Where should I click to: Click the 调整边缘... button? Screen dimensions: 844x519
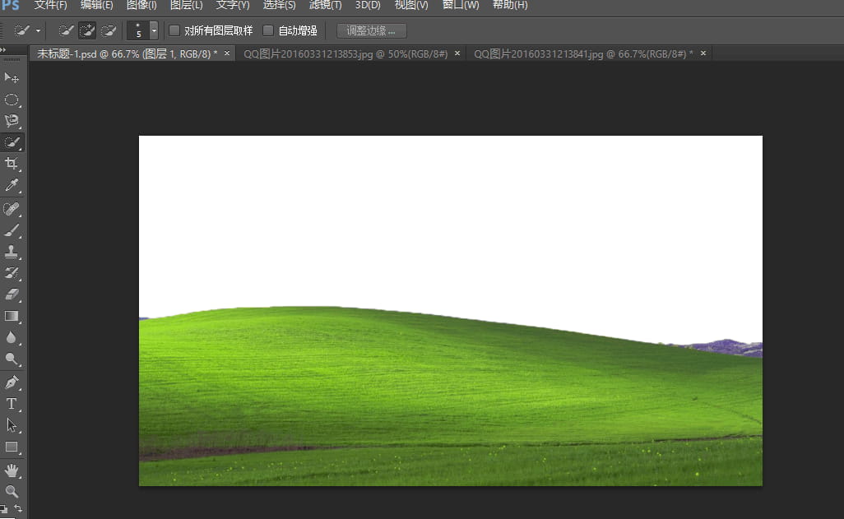(x=371, y=30)
